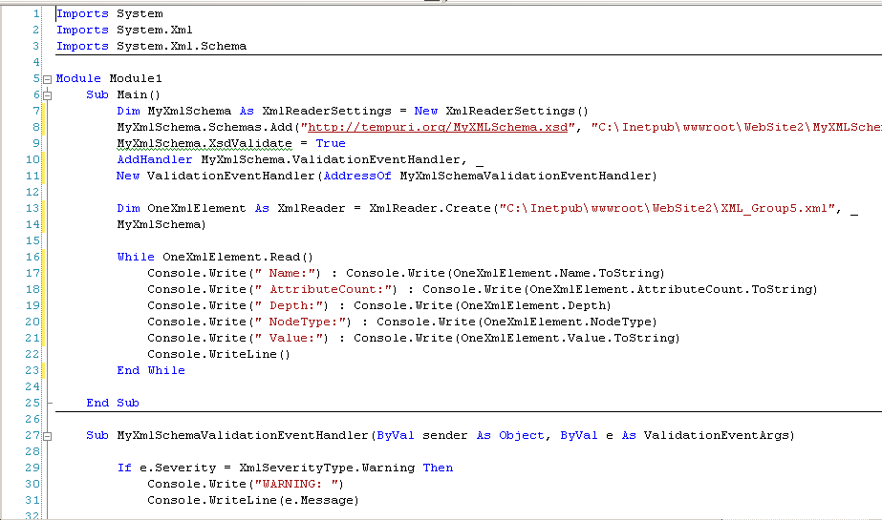Click the Imports System.Xml.Schema line
The height and width of the screenshot is (520, 882).
(151, 46)
